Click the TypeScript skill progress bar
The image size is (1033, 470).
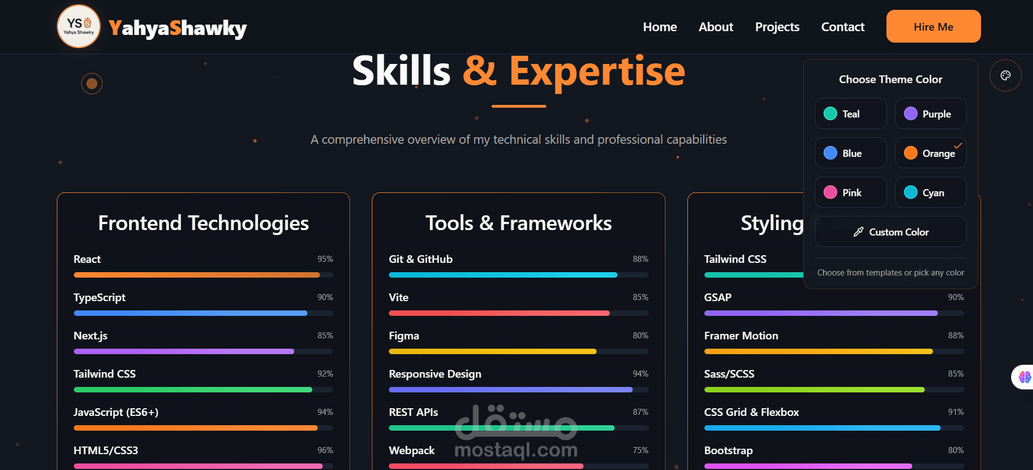(203, 313)
